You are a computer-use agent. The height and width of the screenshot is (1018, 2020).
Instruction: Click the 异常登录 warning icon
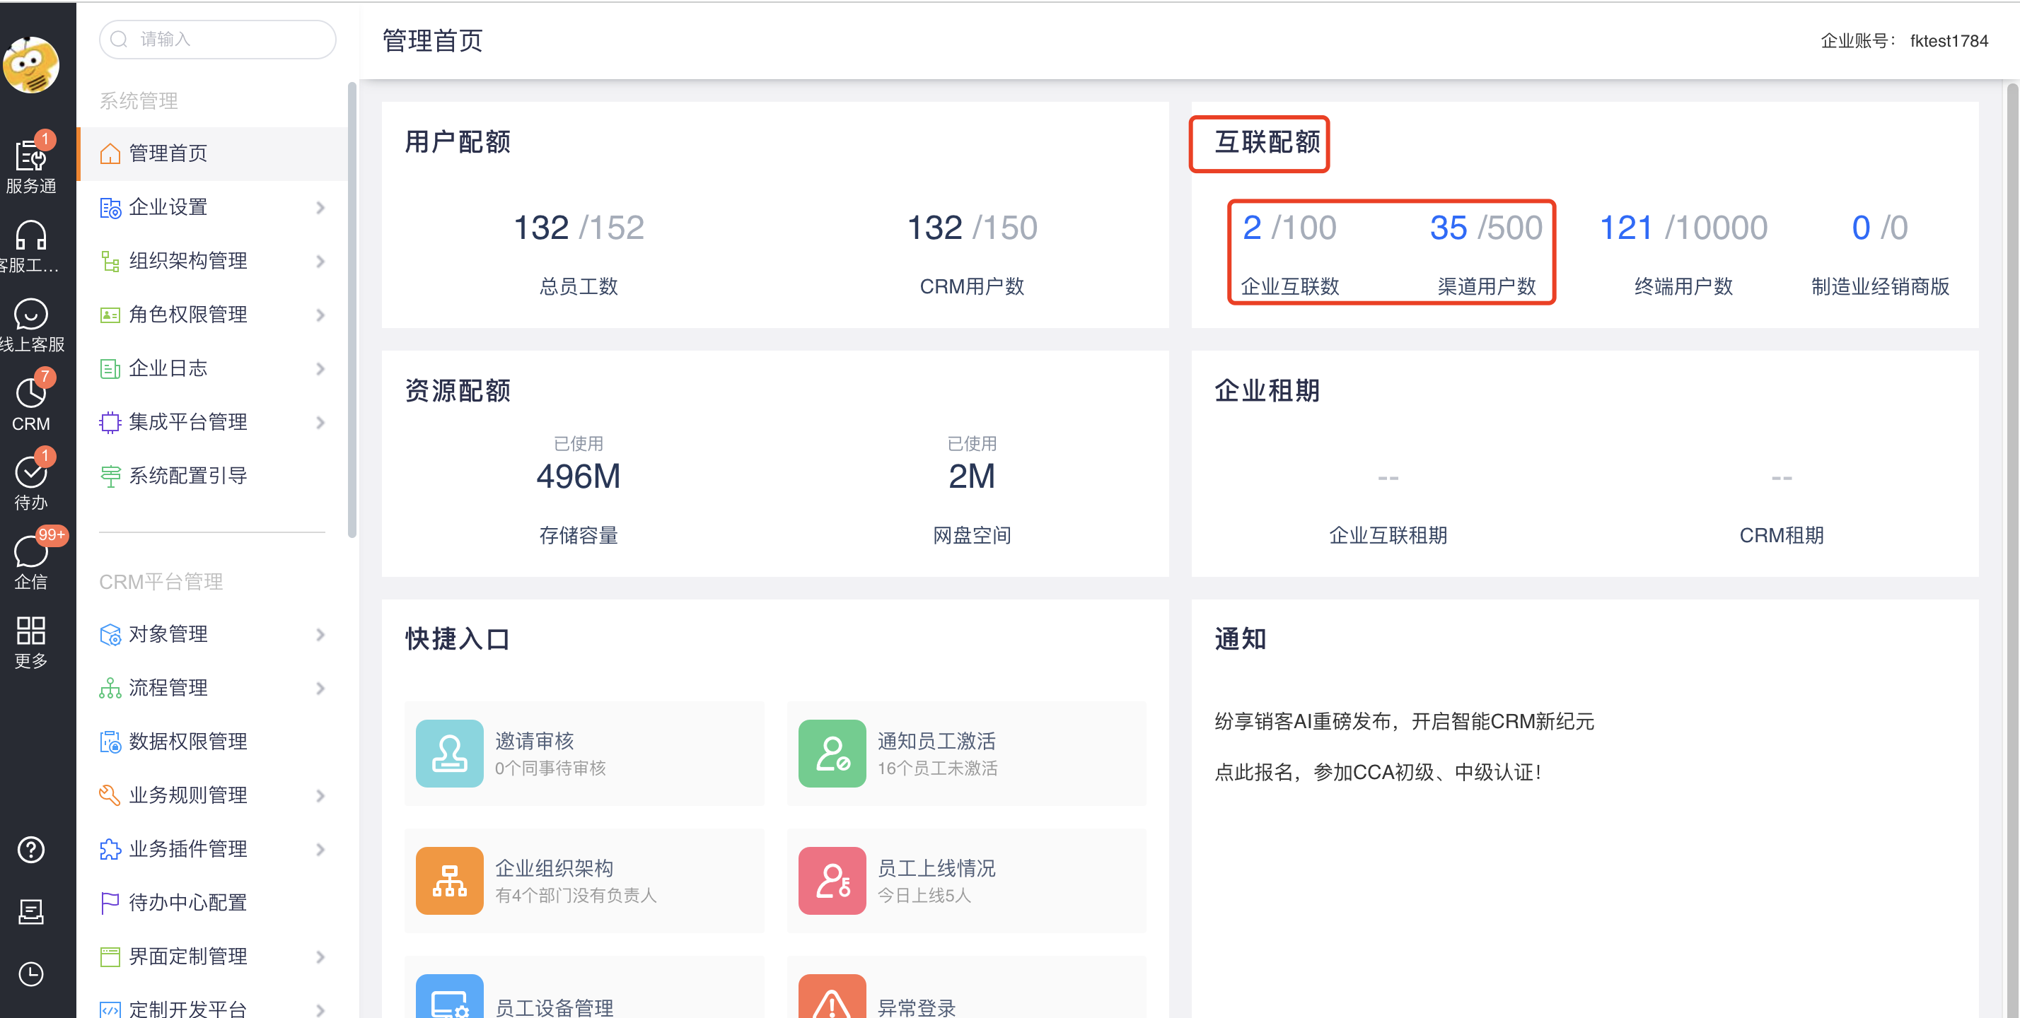(832, 996)
